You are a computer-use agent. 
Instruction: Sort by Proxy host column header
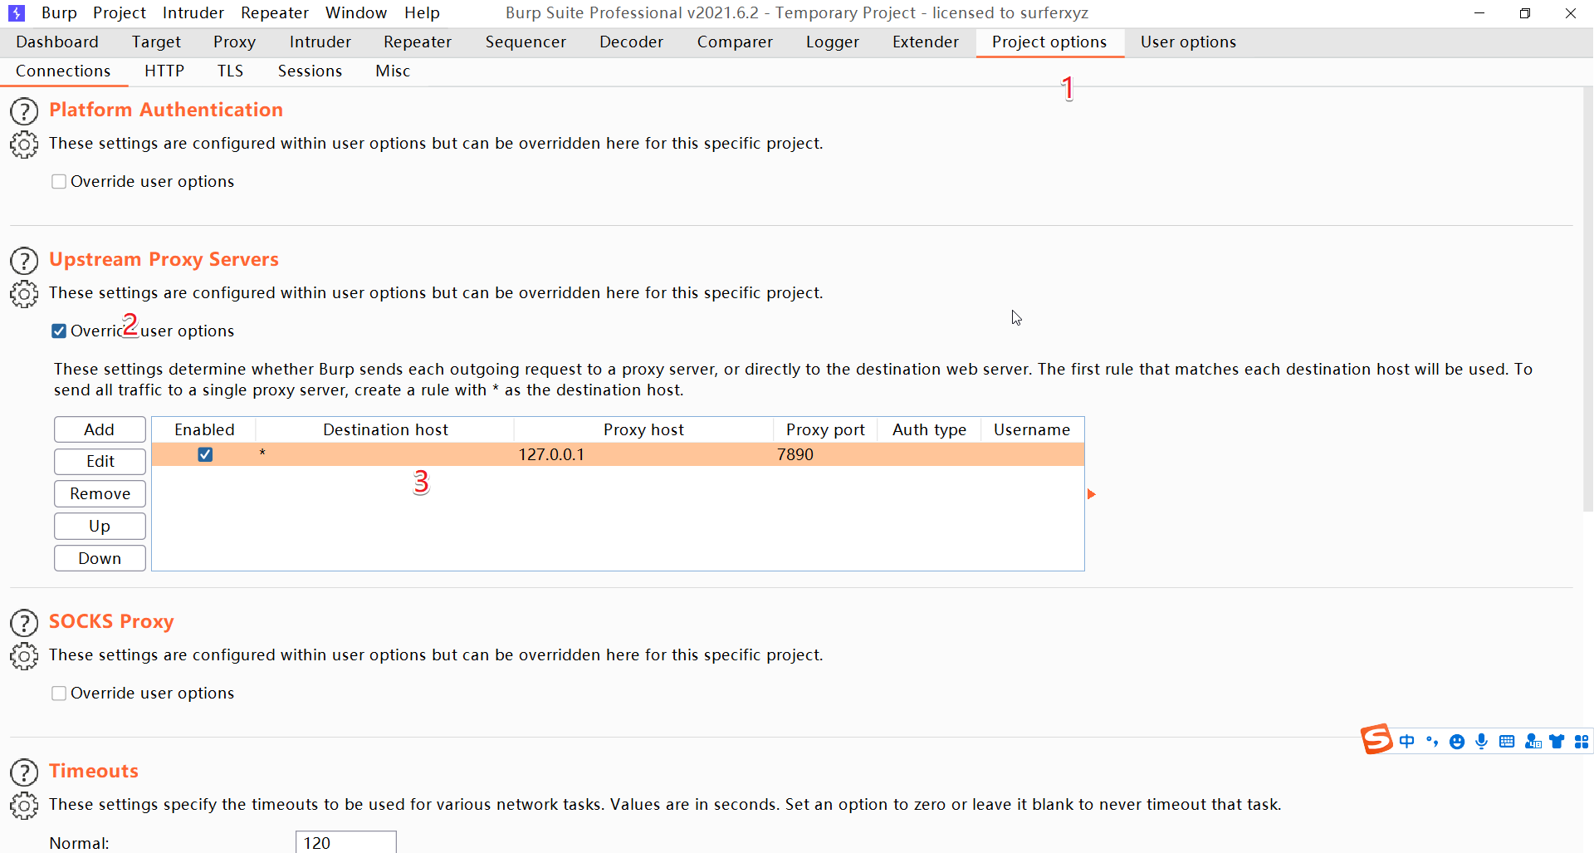pos(643,429)
